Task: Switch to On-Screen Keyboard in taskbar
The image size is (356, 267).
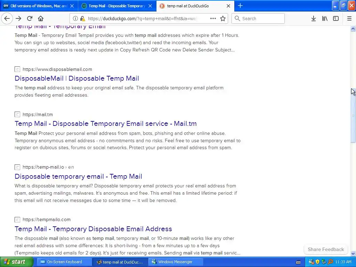Action: [64, 262]
